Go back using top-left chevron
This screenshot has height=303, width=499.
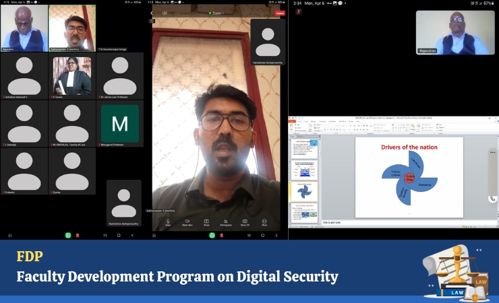152,13
